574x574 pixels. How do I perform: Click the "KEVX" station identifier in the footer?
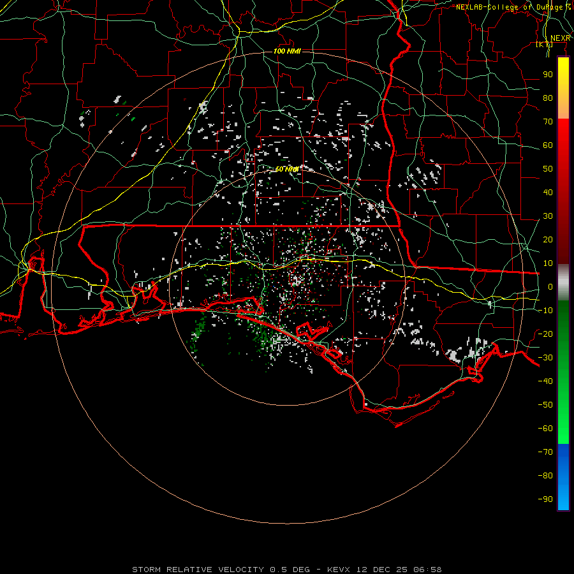coord(339,570)
